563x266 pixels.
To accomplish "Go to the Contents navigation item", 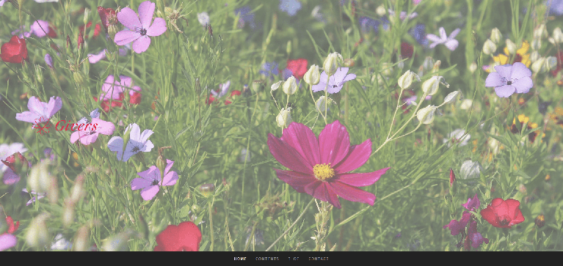I will click(x=267, y=259).
